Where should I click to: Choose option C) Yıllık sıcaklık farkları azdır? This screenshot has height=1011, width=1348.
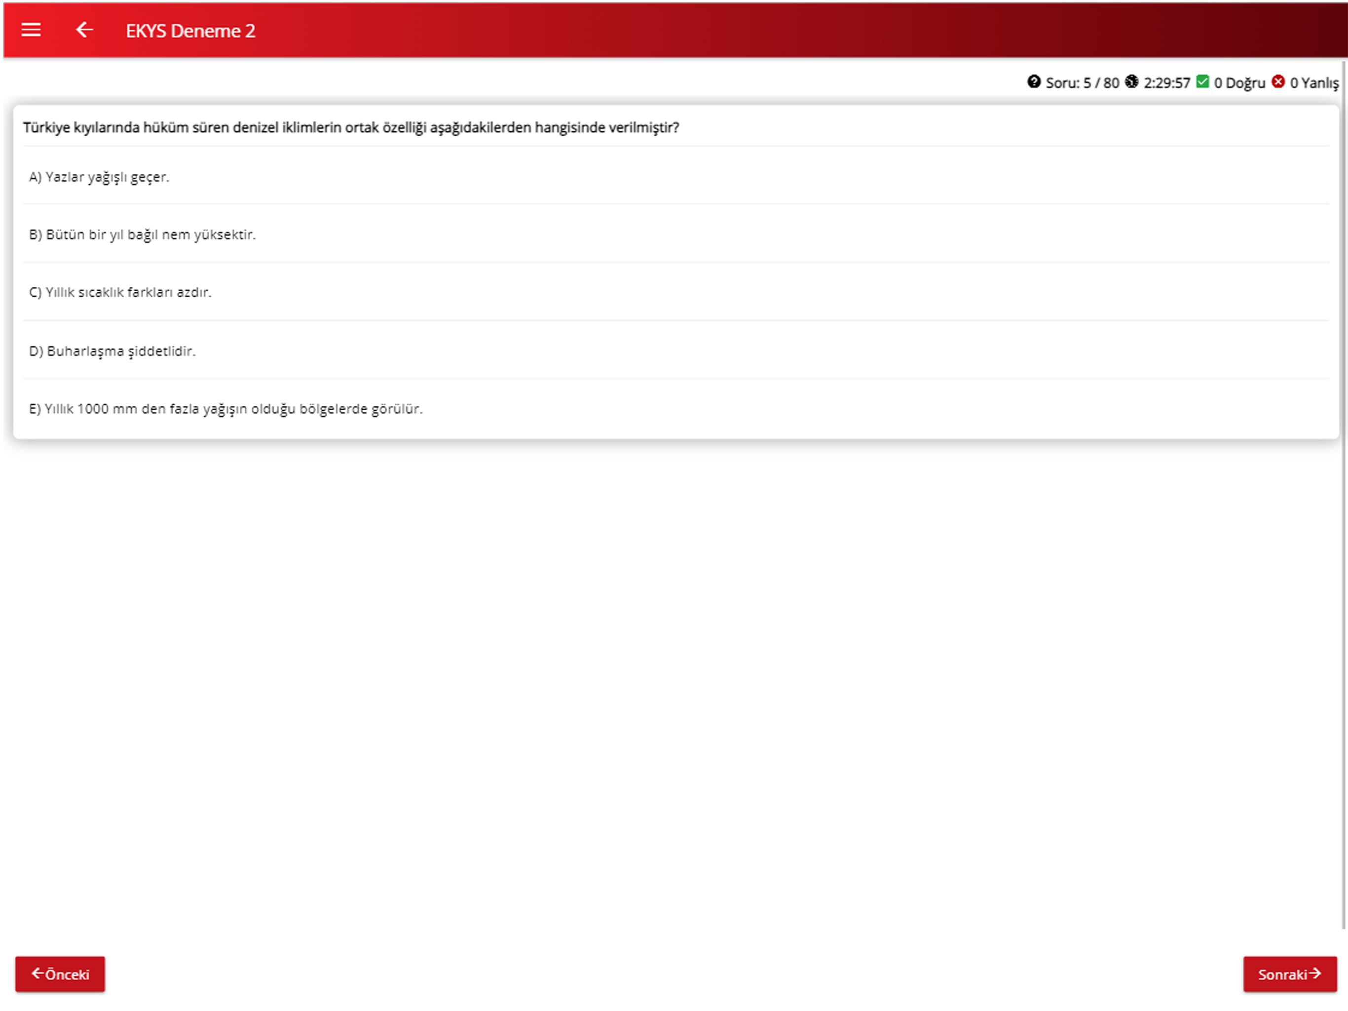coord(675,293)
